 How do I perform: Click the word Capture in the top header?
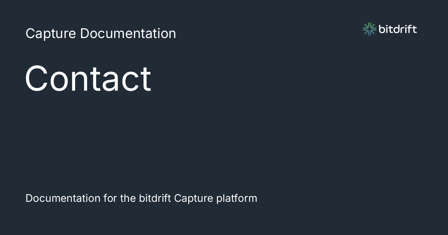coord(51,34)
